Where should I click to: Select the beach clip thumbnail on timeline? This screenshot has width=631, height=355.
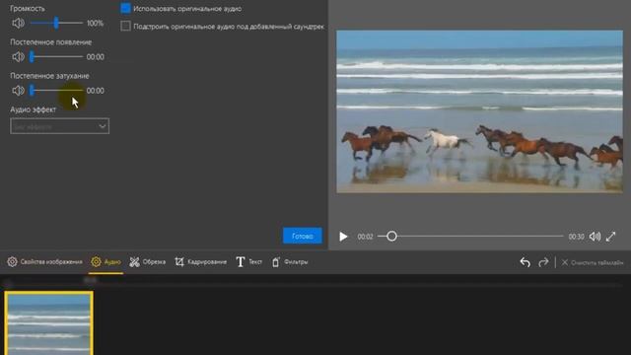point(49,323)
